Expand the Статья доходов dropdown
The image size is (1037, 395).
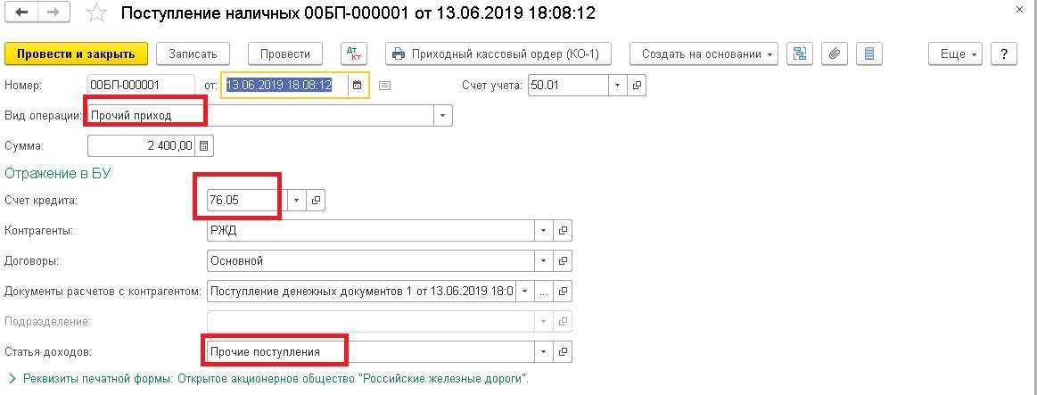[x=544, y=351]
